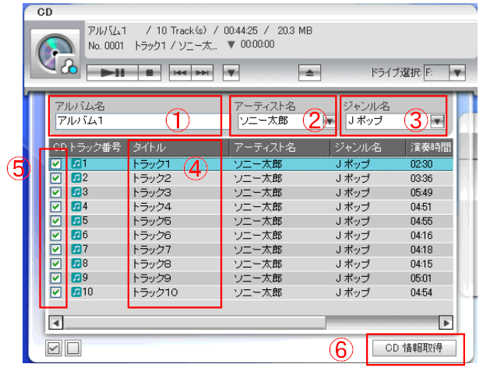The image size is (483, 371).
Task: Open playback mode dropdown arrow
Action: click(x=231, y=73)
